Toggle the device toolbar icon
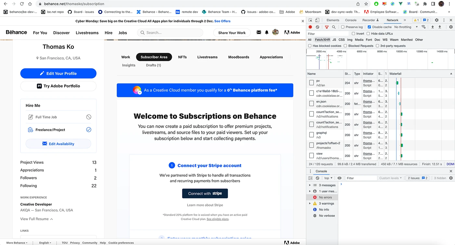This screenshot has height=245, width=455. (x=317, y=20)
